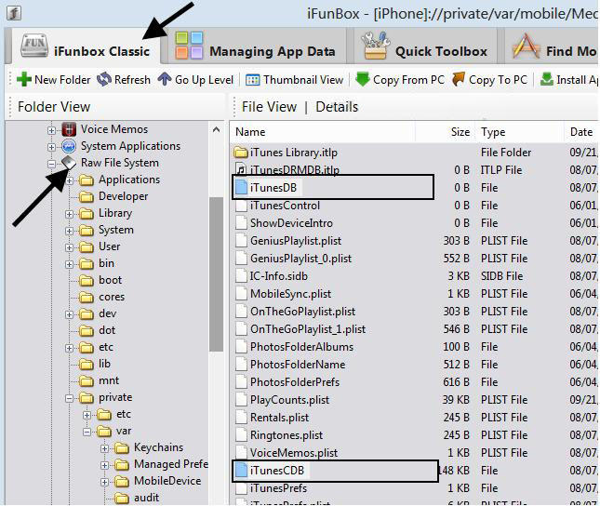Switch to Details view label
Screen dimensions: 600x506
(337, 107)
